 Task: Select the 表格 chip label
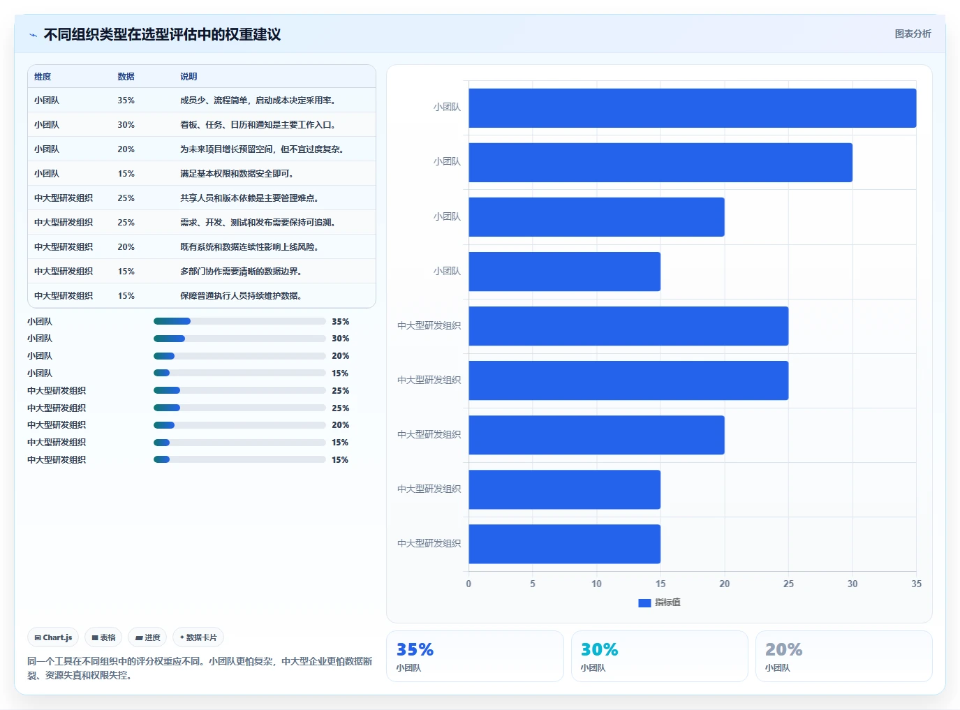(x=108, y=637)
